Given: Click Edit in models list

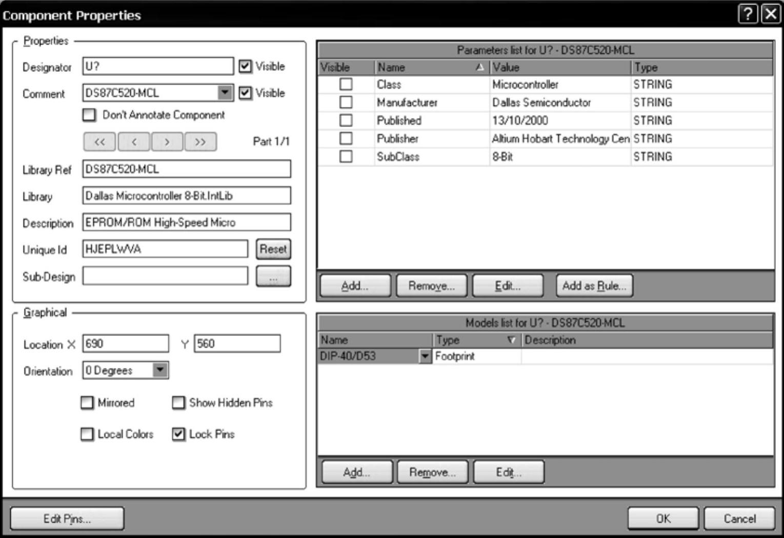Looking at the screenshot, I should tap(509, 472).
